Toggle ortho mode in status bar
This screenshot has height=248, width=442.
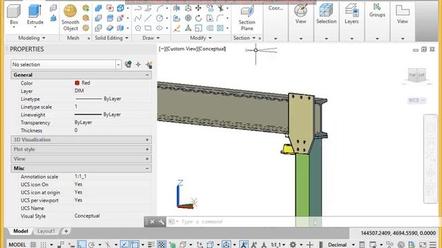tap(81, 245)
